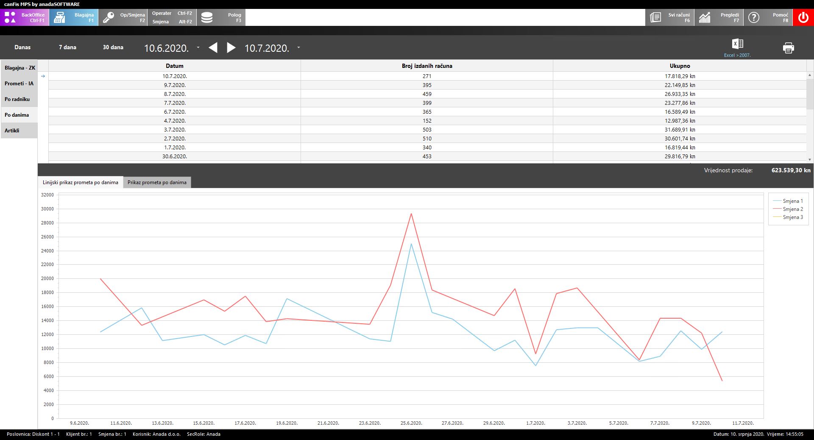
Task: Open BackOffice module icon
Action: point(10,17)
